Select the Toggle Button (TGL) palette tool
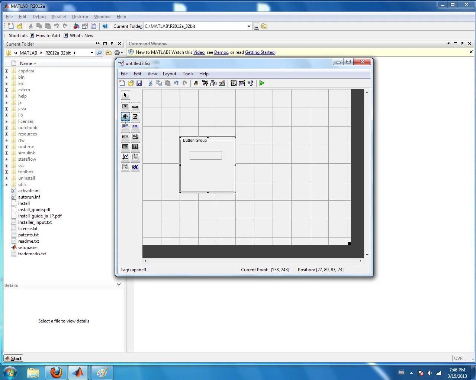Screen dimensions: 476x380 pyautogui.click(x=125, y=147)
